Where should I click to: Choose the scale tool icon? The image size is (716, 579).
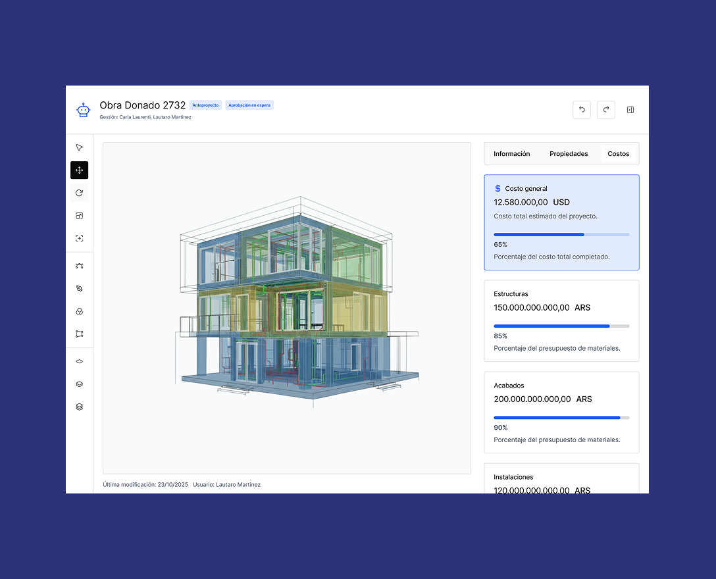(x=79, y=216)
